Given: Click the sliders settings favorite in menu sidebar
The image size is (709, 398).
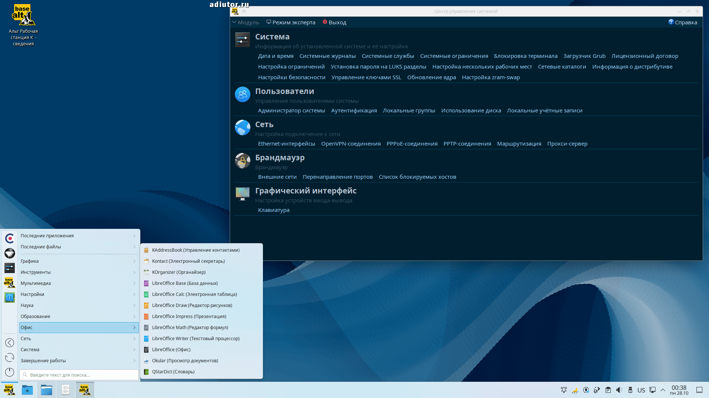Looking at the screenshot, I should point(10,268).
